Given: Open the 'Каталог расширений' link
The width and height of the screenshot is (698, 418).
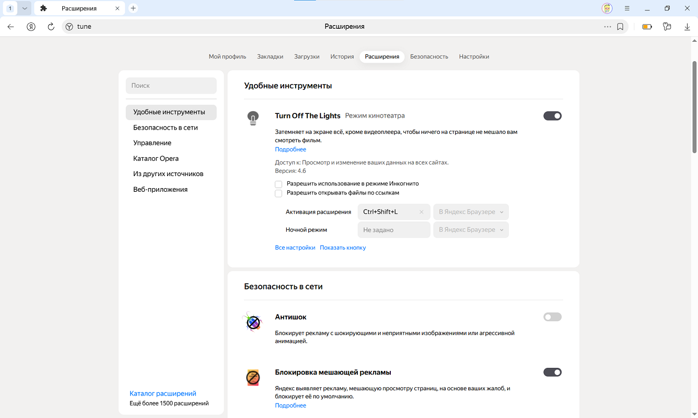Looking at the screenshot, I should point(162,393).
